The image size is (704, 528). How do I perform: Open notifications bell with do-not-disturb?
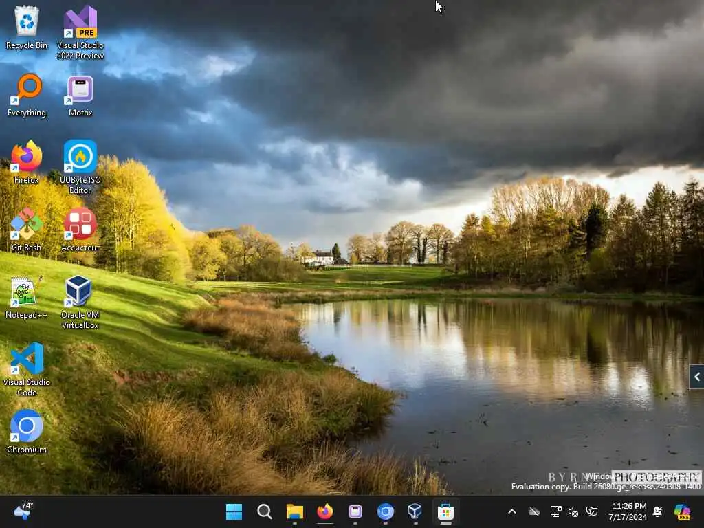tap(658, 511)
